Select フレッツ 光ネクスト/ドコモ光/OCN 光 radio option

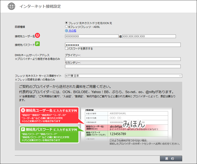coord(67,23)
